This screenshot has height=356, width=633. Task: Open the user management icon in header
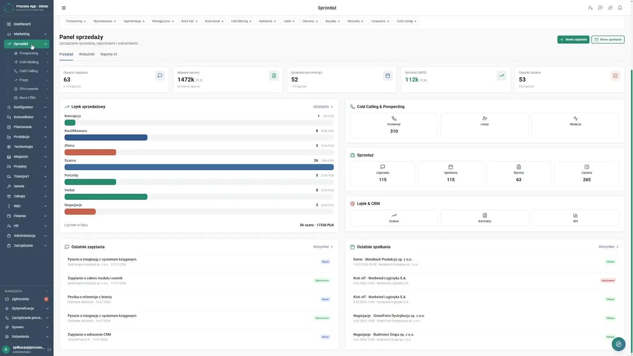590,8
